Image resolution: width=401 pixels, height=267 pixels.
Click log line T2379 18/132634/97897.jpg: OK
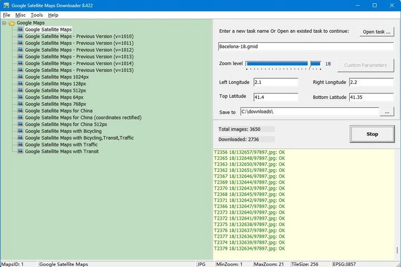click(x=250, y=248)
